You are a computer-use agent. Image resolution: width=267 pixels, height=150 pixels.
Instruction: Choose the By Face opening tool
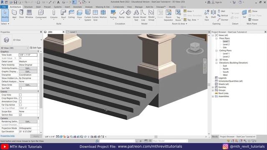(207, 15)
